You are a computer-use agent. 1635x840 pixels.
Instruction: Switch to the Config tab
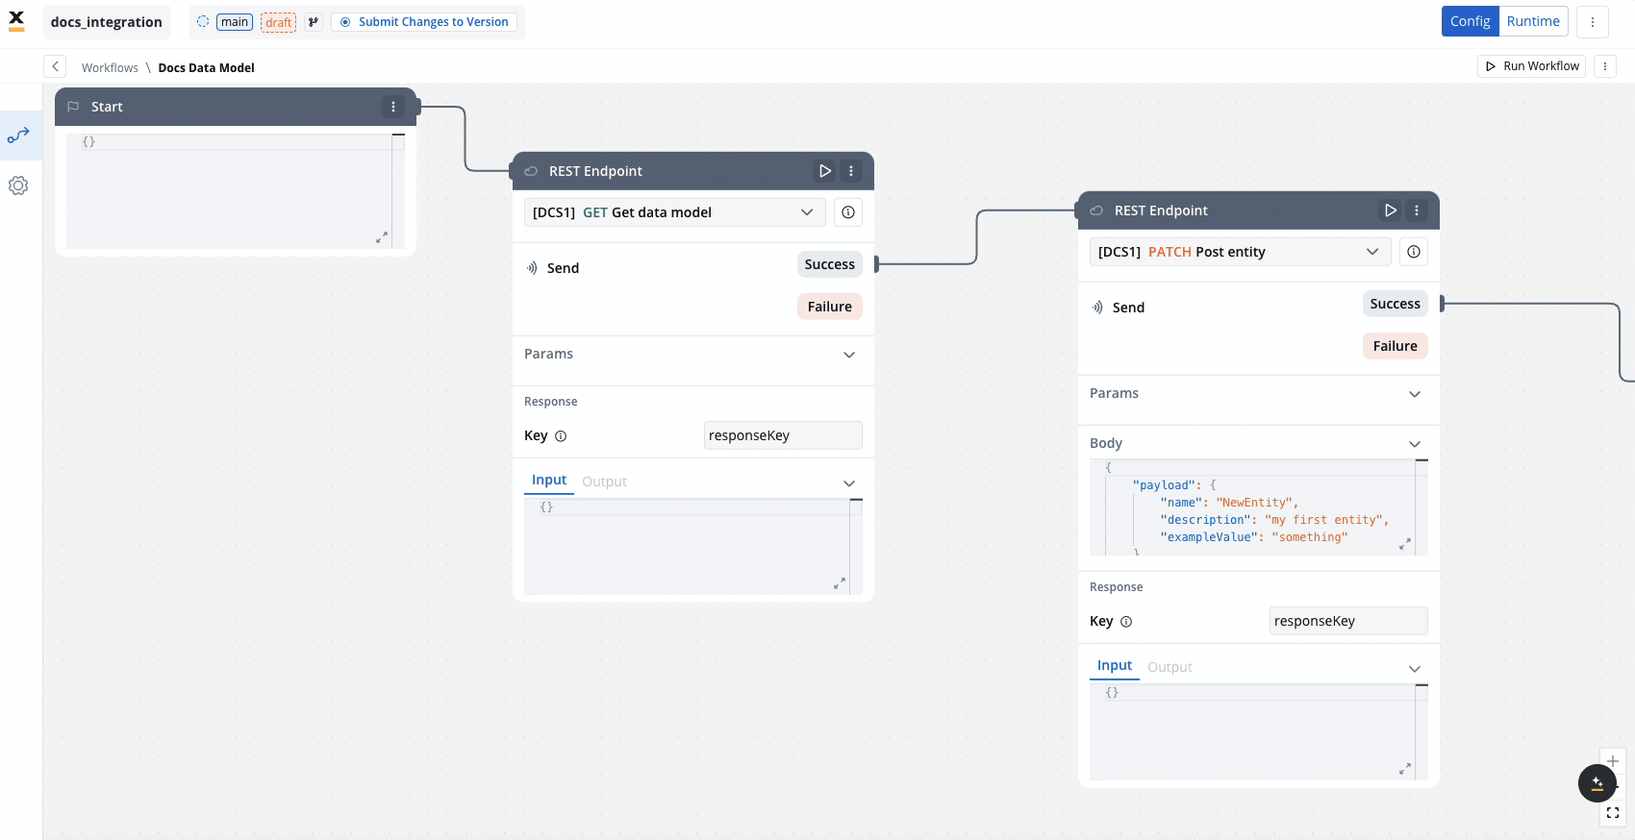(x=1470, y=21)
